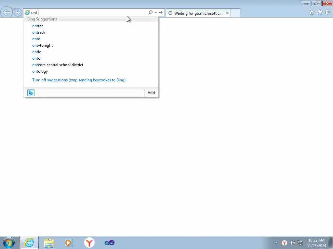Image resolution: width=333 pixels, height=249 pixels.
Task: Choose the 'ontvtonight' suggestion
Action: click(91, 45)
